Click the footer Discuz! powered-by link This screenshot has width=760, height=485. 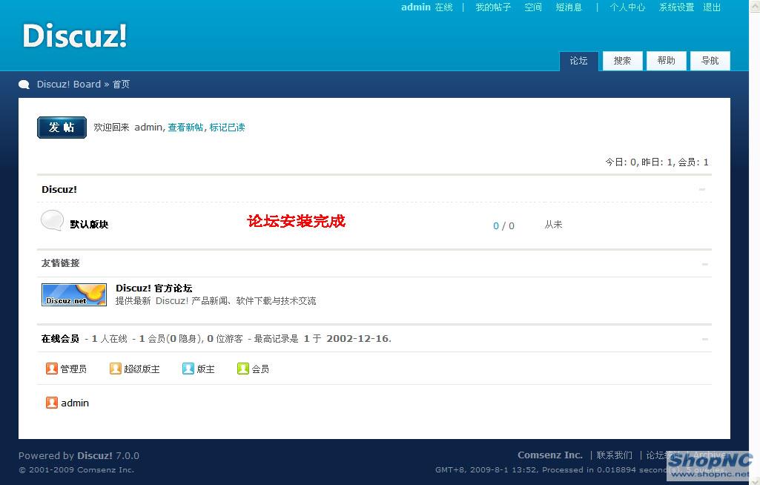[94, 456]
